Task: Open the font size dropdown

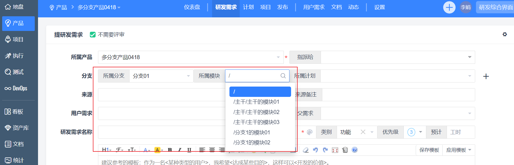Action: coord(132,150)
